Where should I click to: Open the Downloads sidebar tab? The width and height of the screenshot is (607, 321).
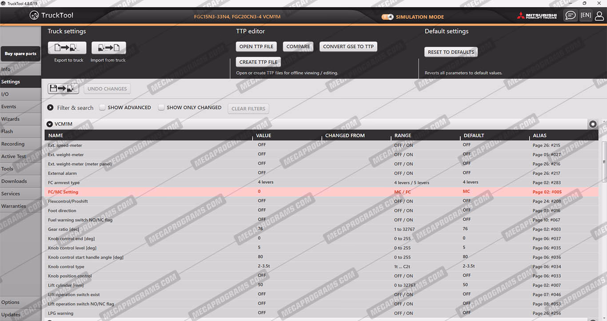click(x=20, y=181)
